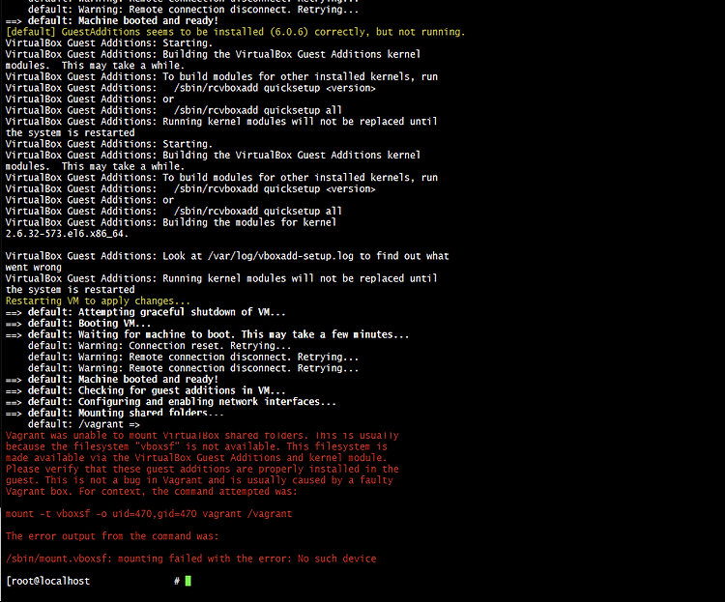Select the yellow "GuestAdditions seems to be installed" line
Screen dimensions: 725x602
[x=235, y=32]
